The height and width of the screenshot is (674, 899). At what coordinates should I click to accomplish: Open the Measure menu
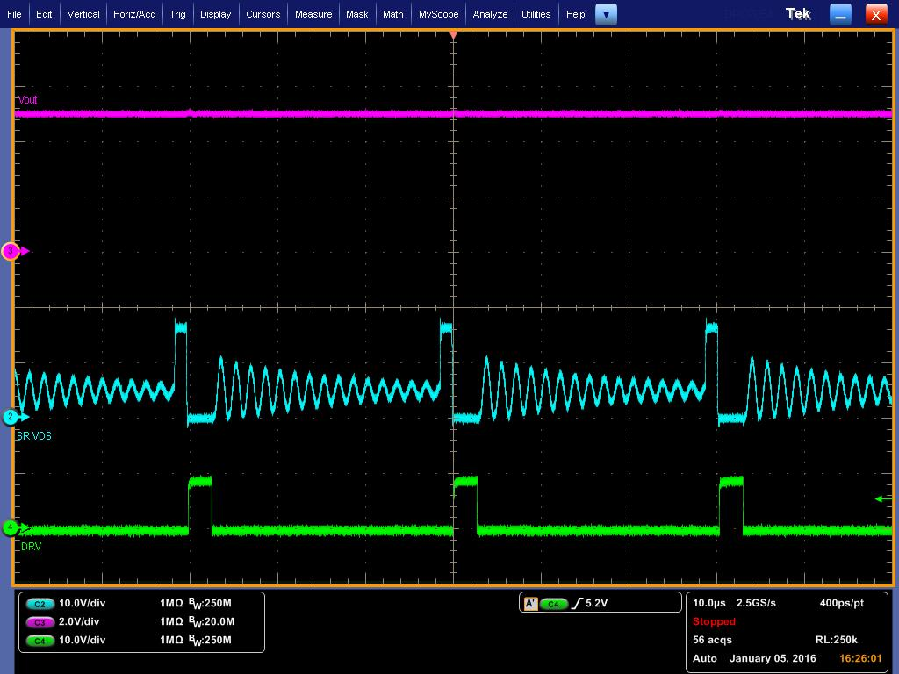[x=313, y=13]
